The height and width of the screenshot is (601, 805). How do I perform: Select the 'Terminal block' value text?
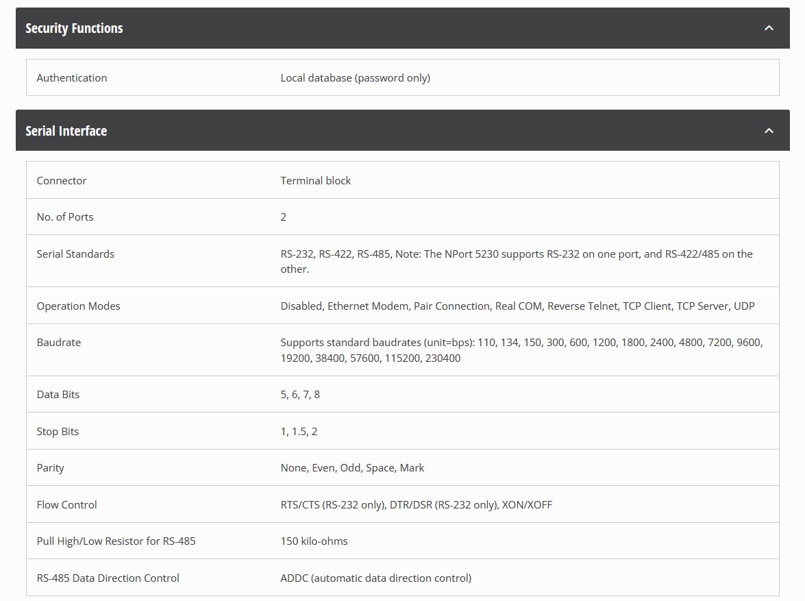(315, 180)
